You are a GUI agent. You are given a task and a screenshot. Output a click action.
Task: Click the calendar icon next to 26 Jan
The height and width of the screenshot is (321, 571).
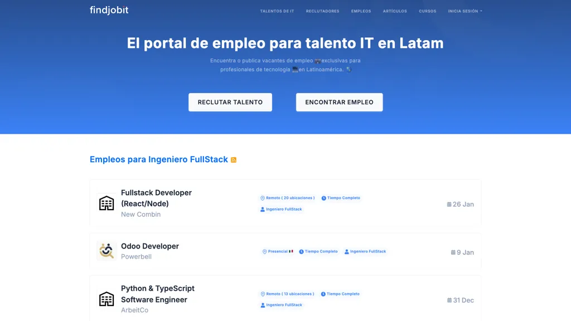[x=450, y=204]
